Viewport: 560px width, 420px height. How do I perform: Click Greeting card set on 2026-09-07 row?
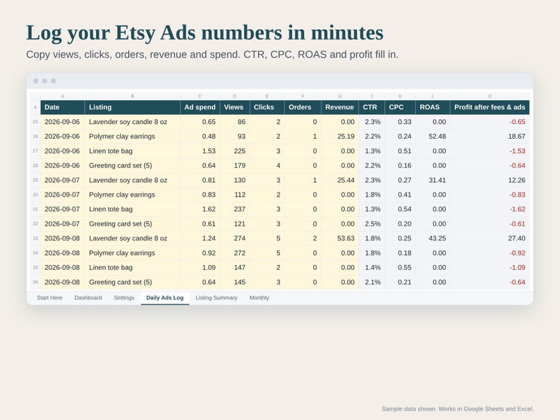[132, 223]
